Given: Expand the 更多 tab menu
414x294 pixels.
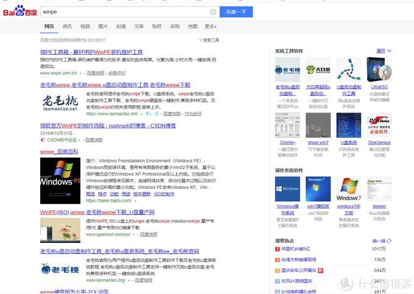Looking at the screenshot, I should [x=211, y=26].
